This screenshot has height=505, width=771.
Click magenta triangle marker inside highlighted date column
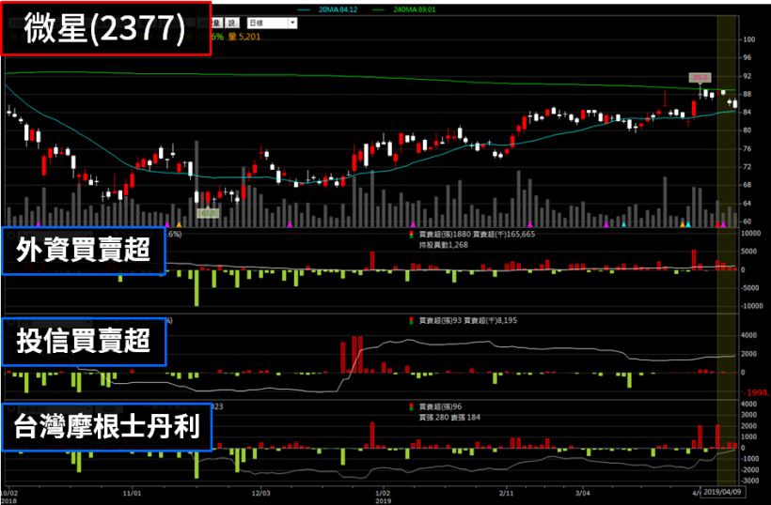[723, 224]
